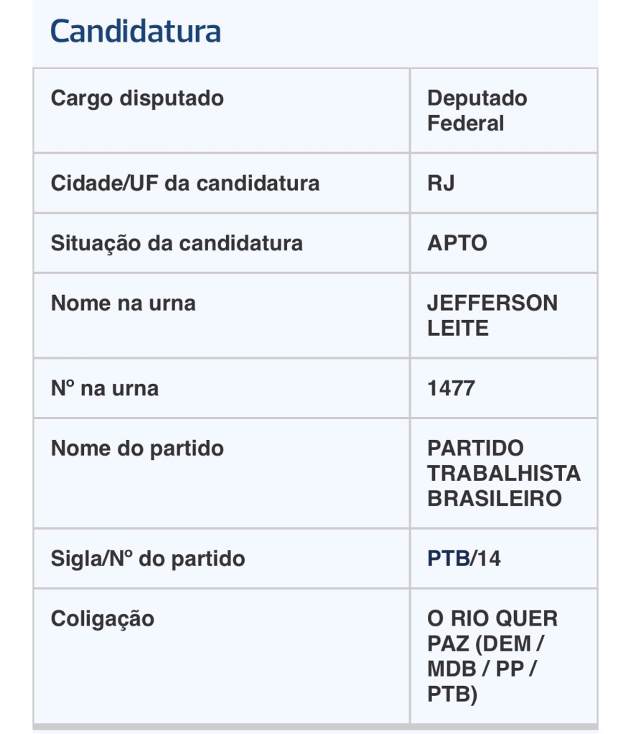
Task: Click the 'Nº na urna' label
Action: tap(105, 388)
